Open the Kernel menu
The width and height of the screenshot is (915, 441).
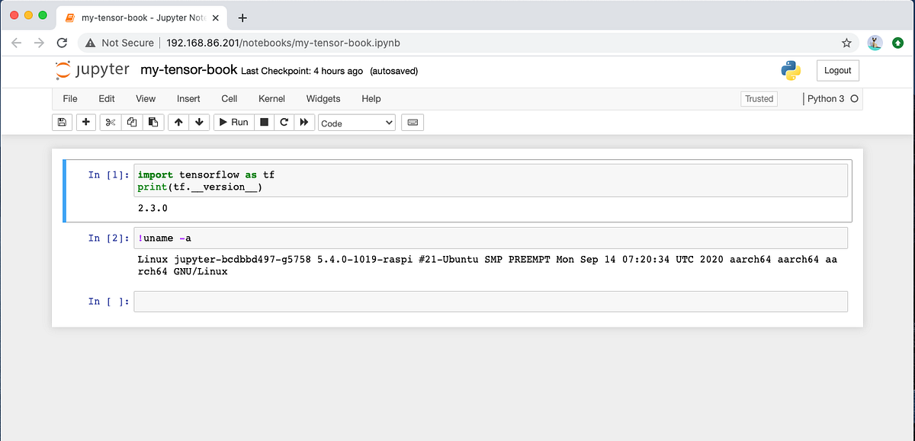point(271,98)
